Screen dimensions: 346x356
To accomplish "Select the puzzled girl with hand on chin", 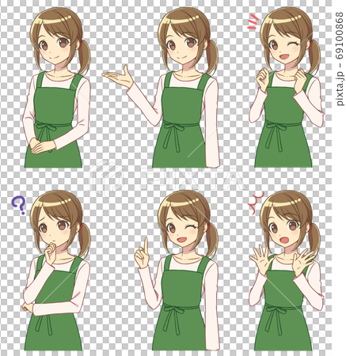I will click(x=56, y=271).
